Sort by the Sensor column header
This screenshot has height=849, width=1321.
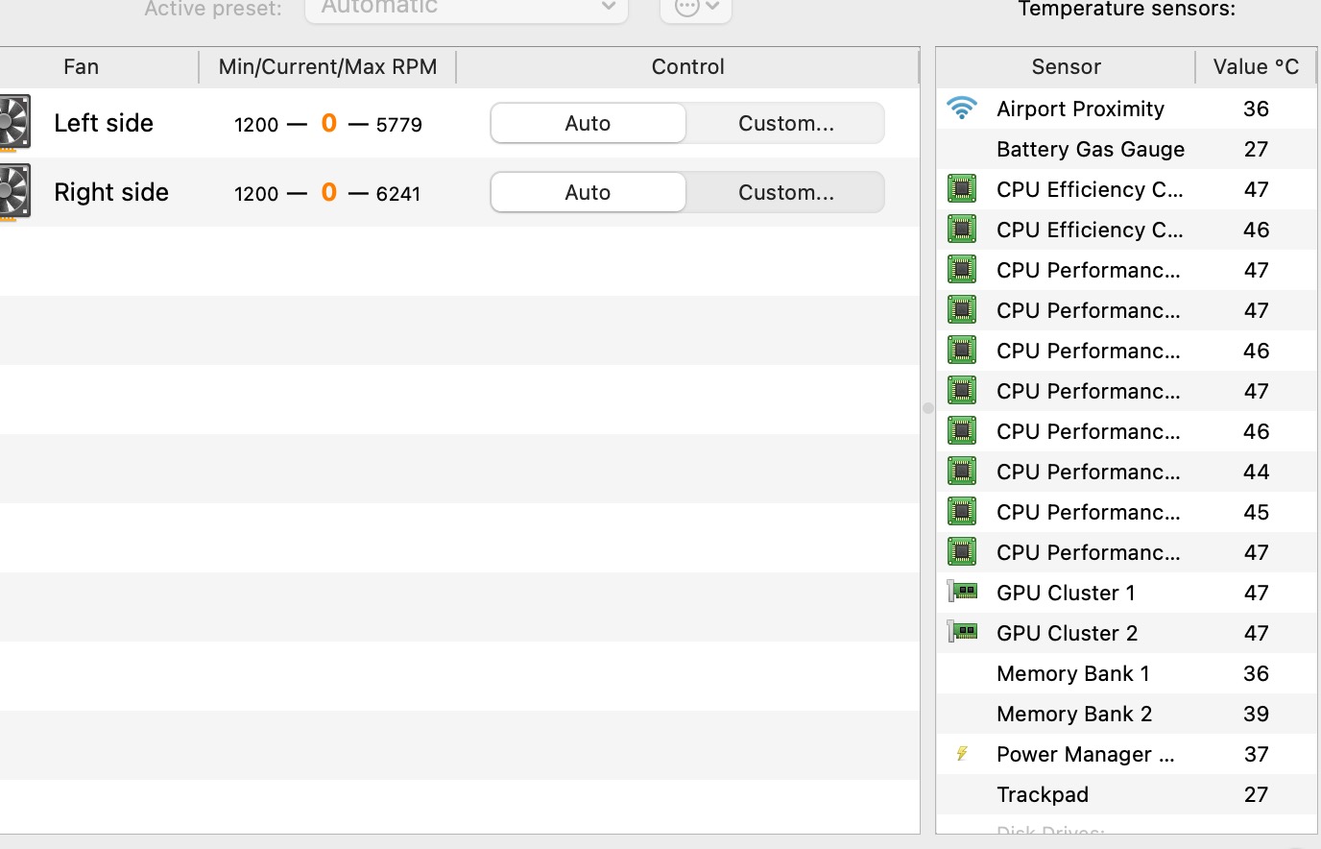tap(1066, 67)
